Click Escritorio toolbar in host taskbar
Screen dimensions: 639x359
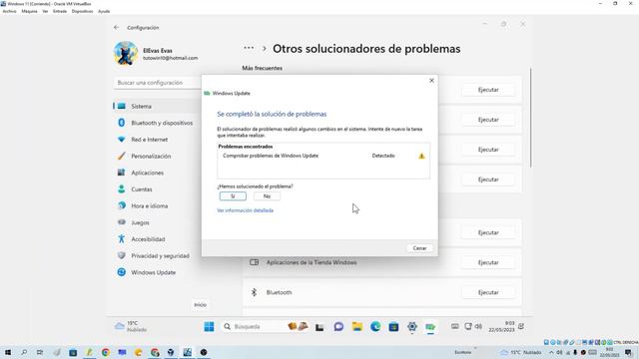click(x=463, y=352)
